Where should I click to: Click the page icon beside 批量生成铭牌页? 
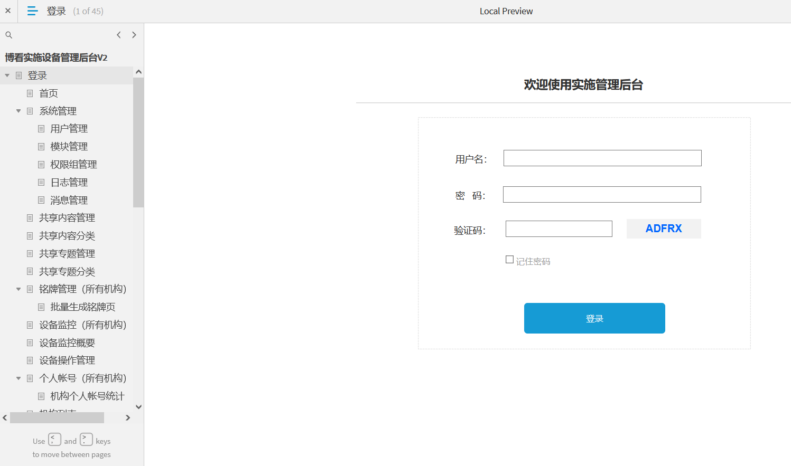point(41,307)
